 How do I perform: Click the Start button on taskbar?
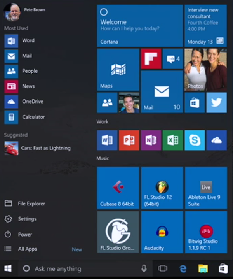click(x=8, y=268)
